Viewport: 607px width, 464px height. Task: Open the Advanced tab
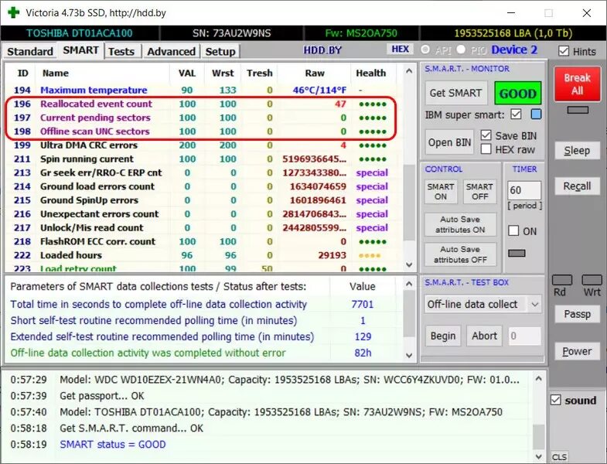click(x=171, y=52)
